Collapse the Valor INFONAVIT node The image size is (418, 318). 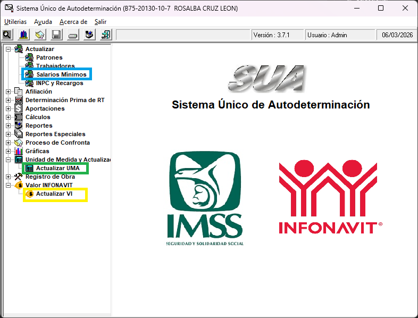8,185
